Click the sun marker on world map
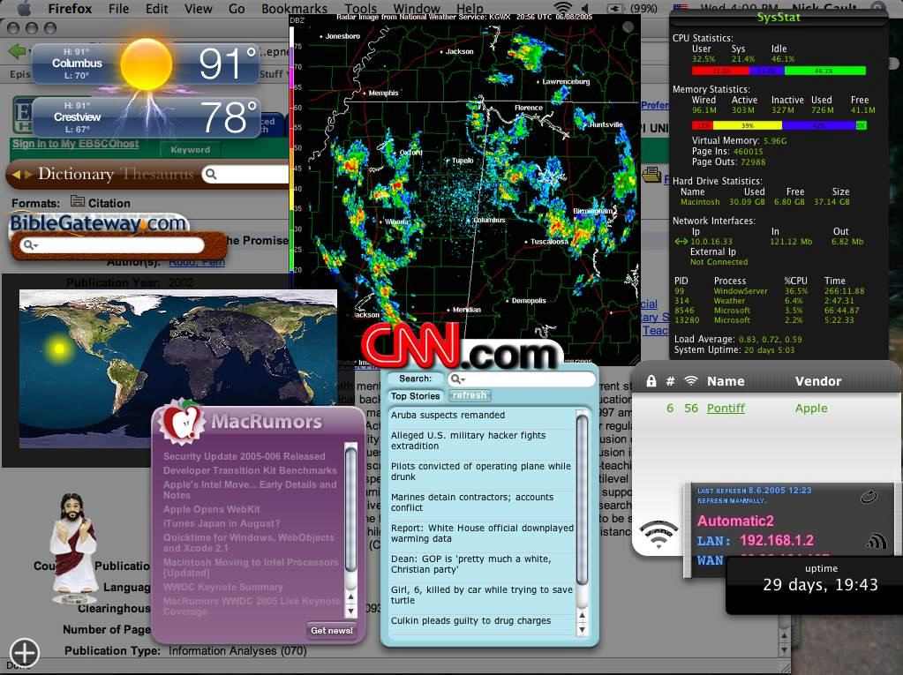903x675 pixels. (59, 349)
